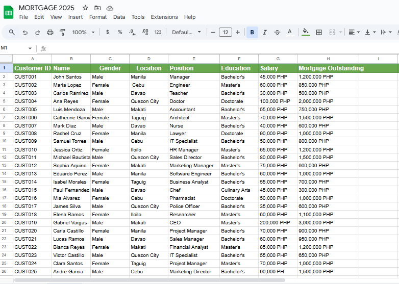399x284 pixels.
Task: Format as currency with dollar icon
Action: coord(107,32)
